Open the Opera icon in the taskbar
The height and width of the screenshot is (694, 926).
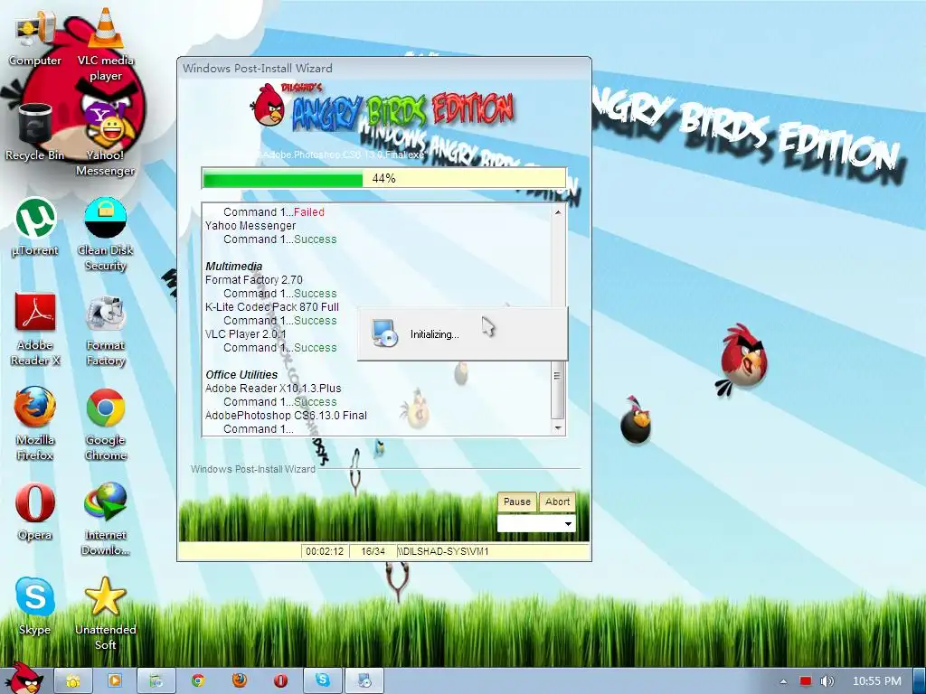click(280, 681)
